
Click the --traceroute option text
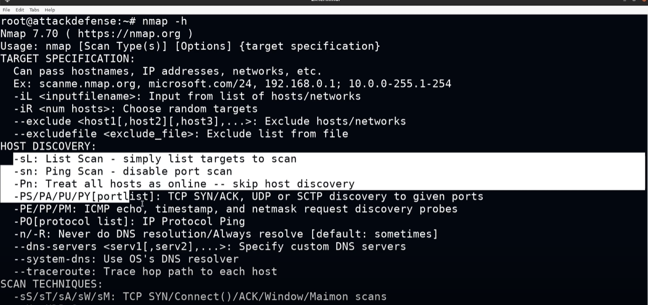145,271
